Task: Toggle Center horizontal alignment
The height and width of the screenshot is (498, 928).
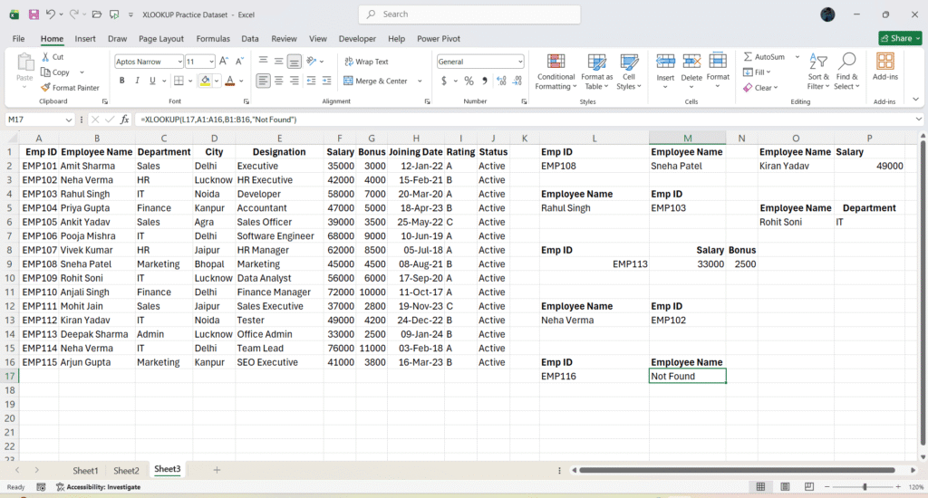Action: (x=279, y=81)
